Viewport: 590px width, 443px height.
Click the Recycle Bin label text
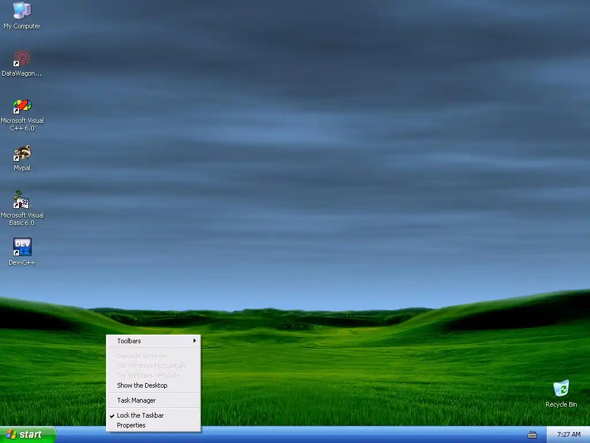click(x=561, y=404)
